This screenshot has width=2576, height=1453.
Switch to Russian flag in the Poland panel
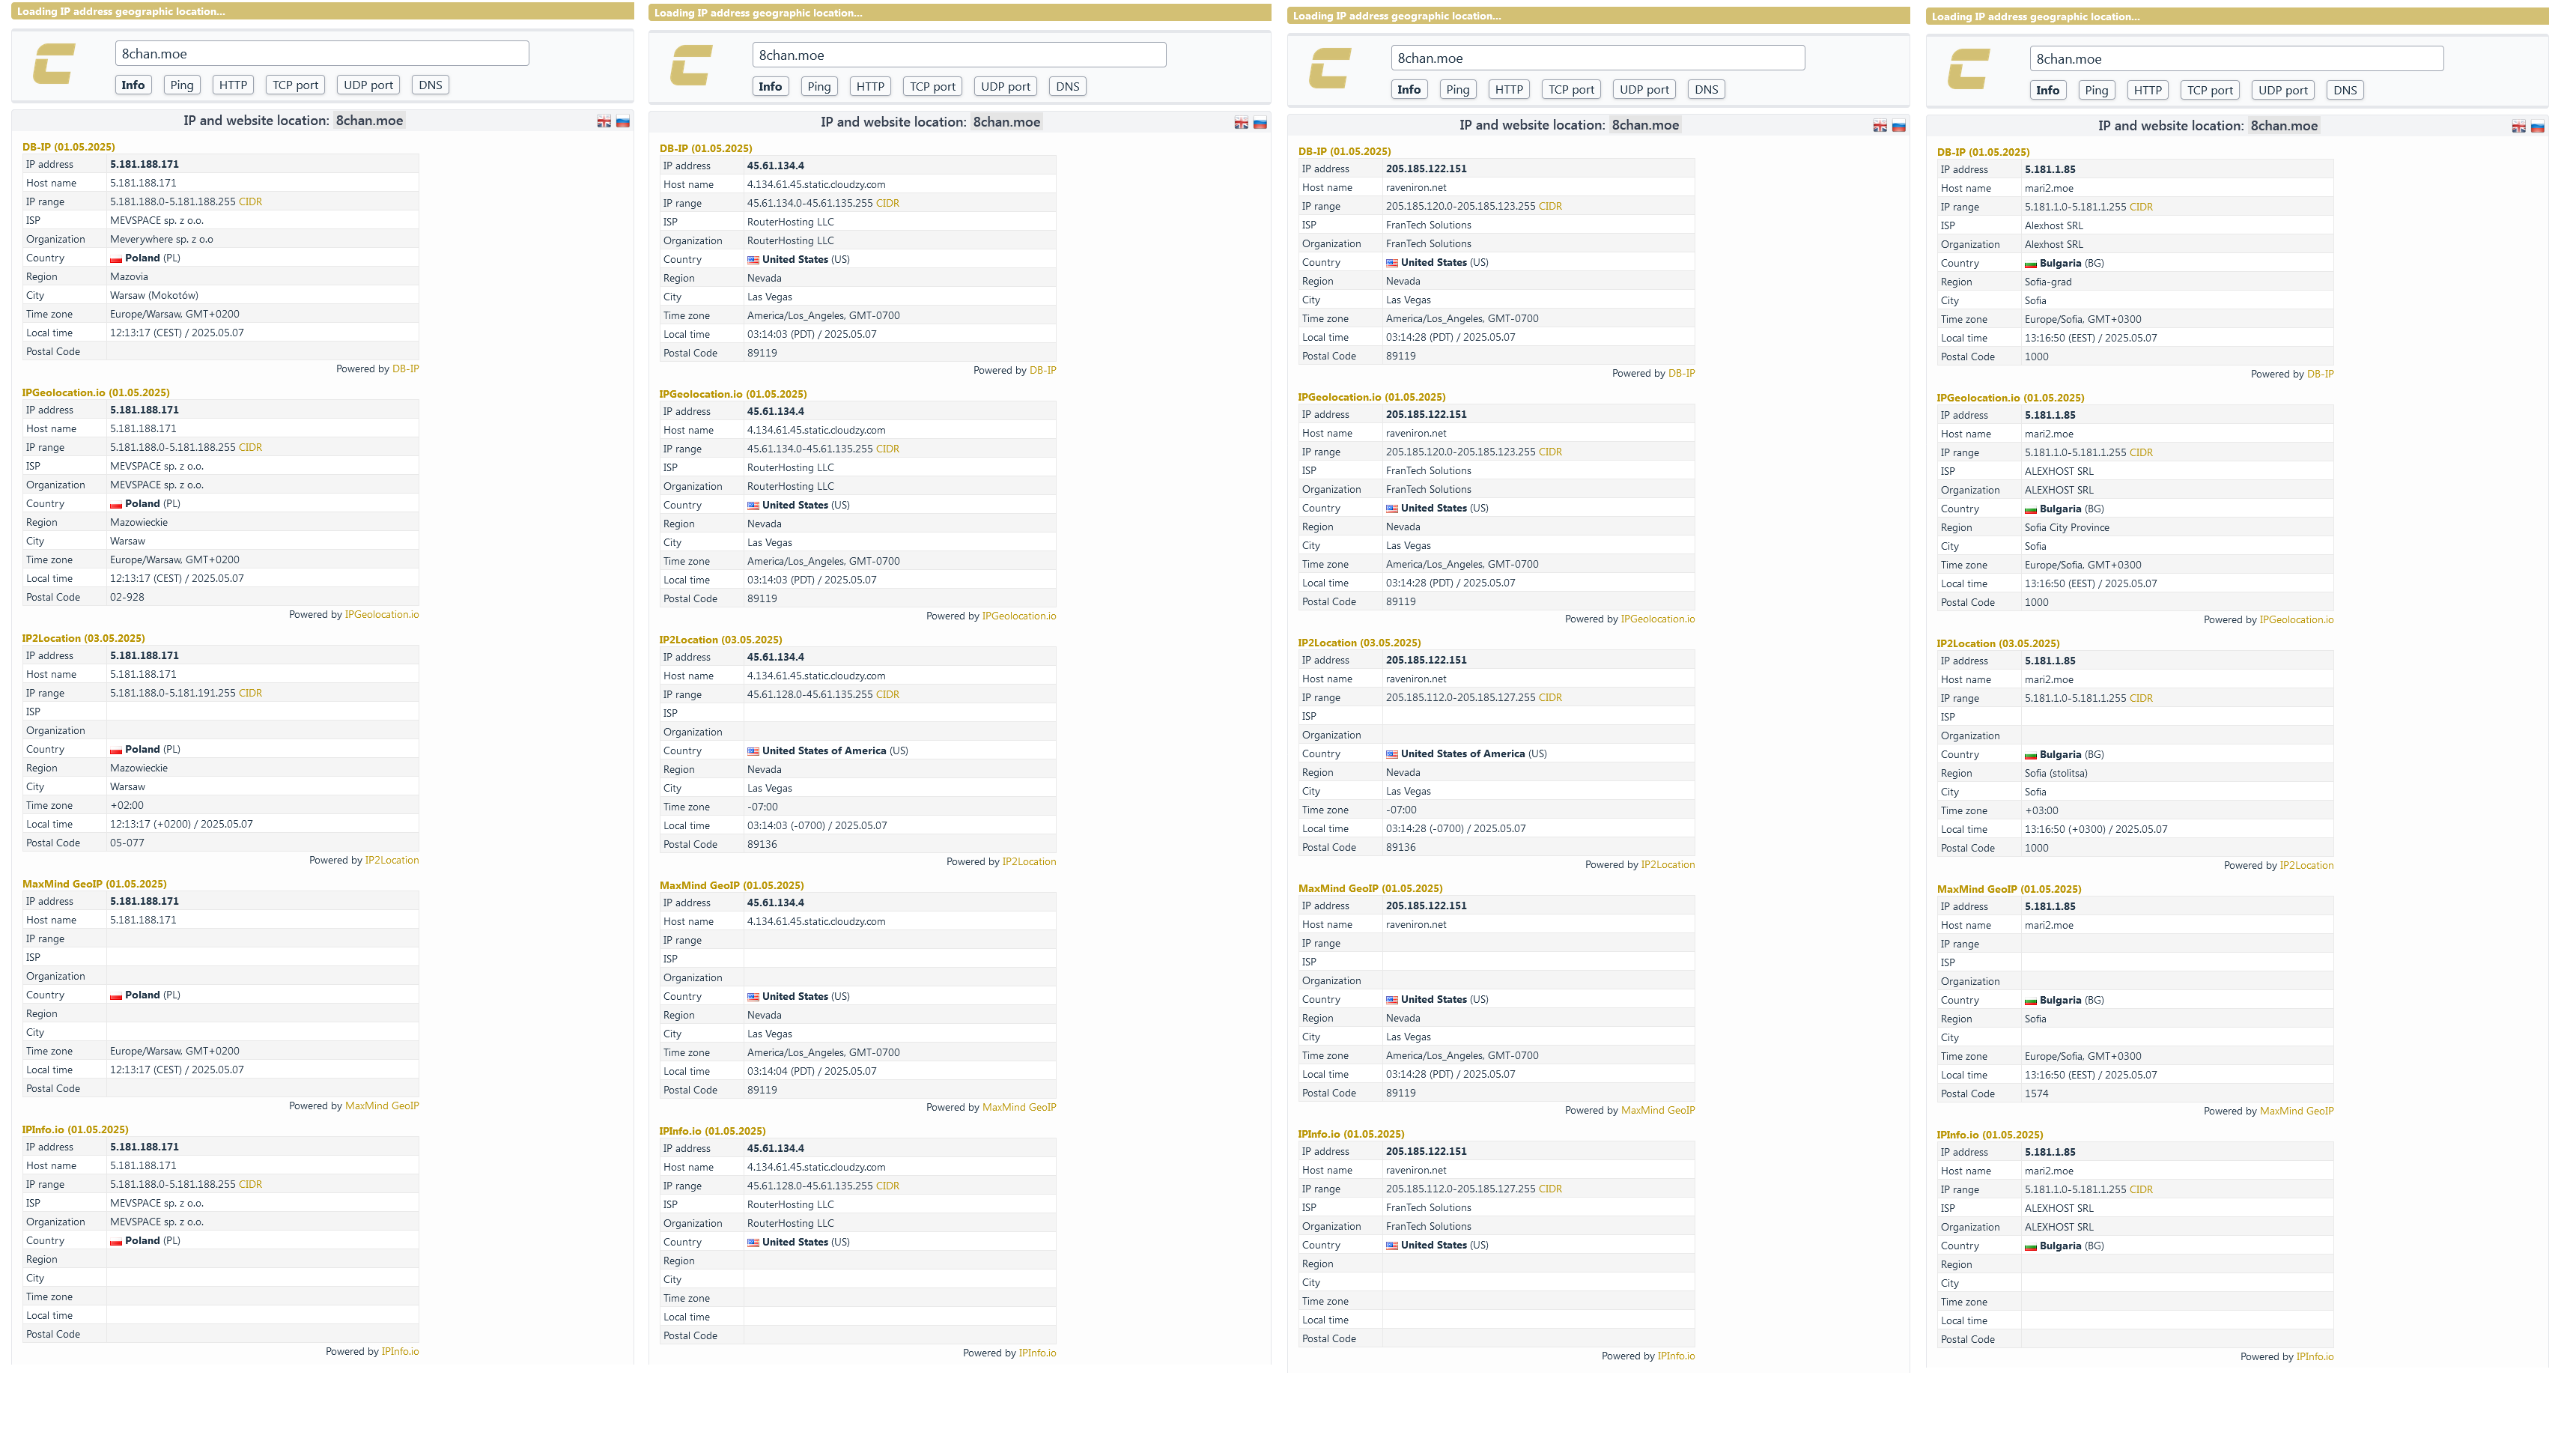623,121
